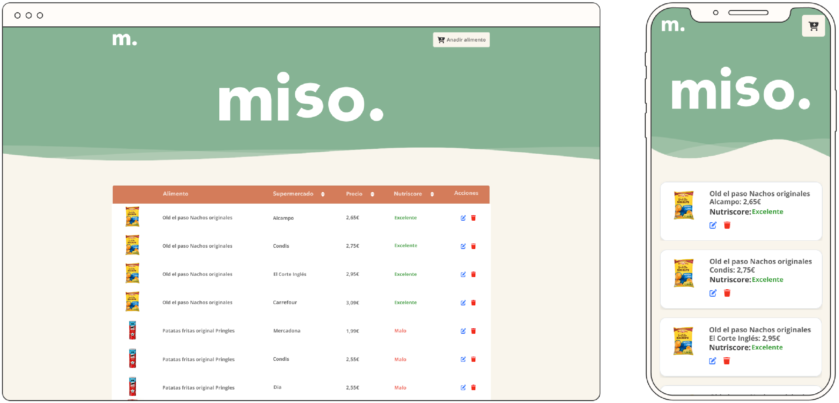Screen dimensions: 839x403
Task: Click the 2,65€ price cell
Action: (x=352, y=218)
